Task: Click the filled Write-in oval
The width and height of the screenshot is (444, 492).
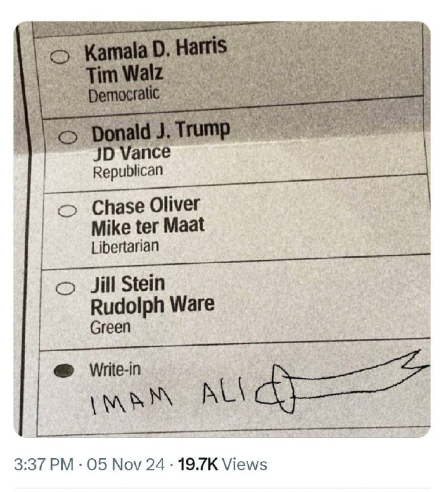Action: point(63,371)
